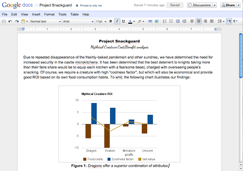243x171 pixels.
Task: Expand the Share dropdown arrow
Action: [x=239, y=5]
